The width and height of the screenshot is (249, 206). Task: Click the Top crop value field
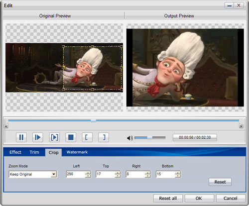pyautogui.click(x=105, y=174)
